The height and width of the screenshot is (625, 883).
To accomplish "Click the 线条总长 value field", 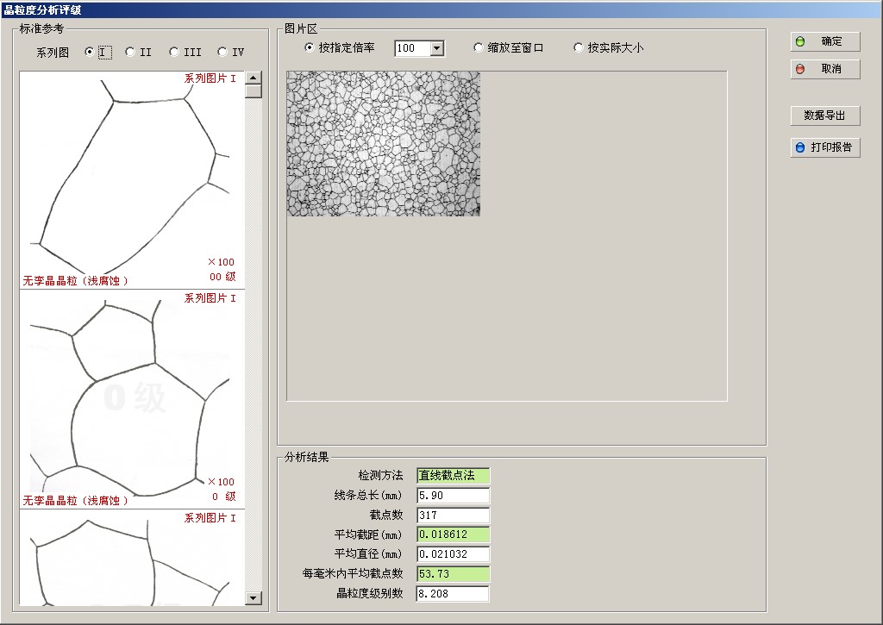I will (x=453, y=496).
